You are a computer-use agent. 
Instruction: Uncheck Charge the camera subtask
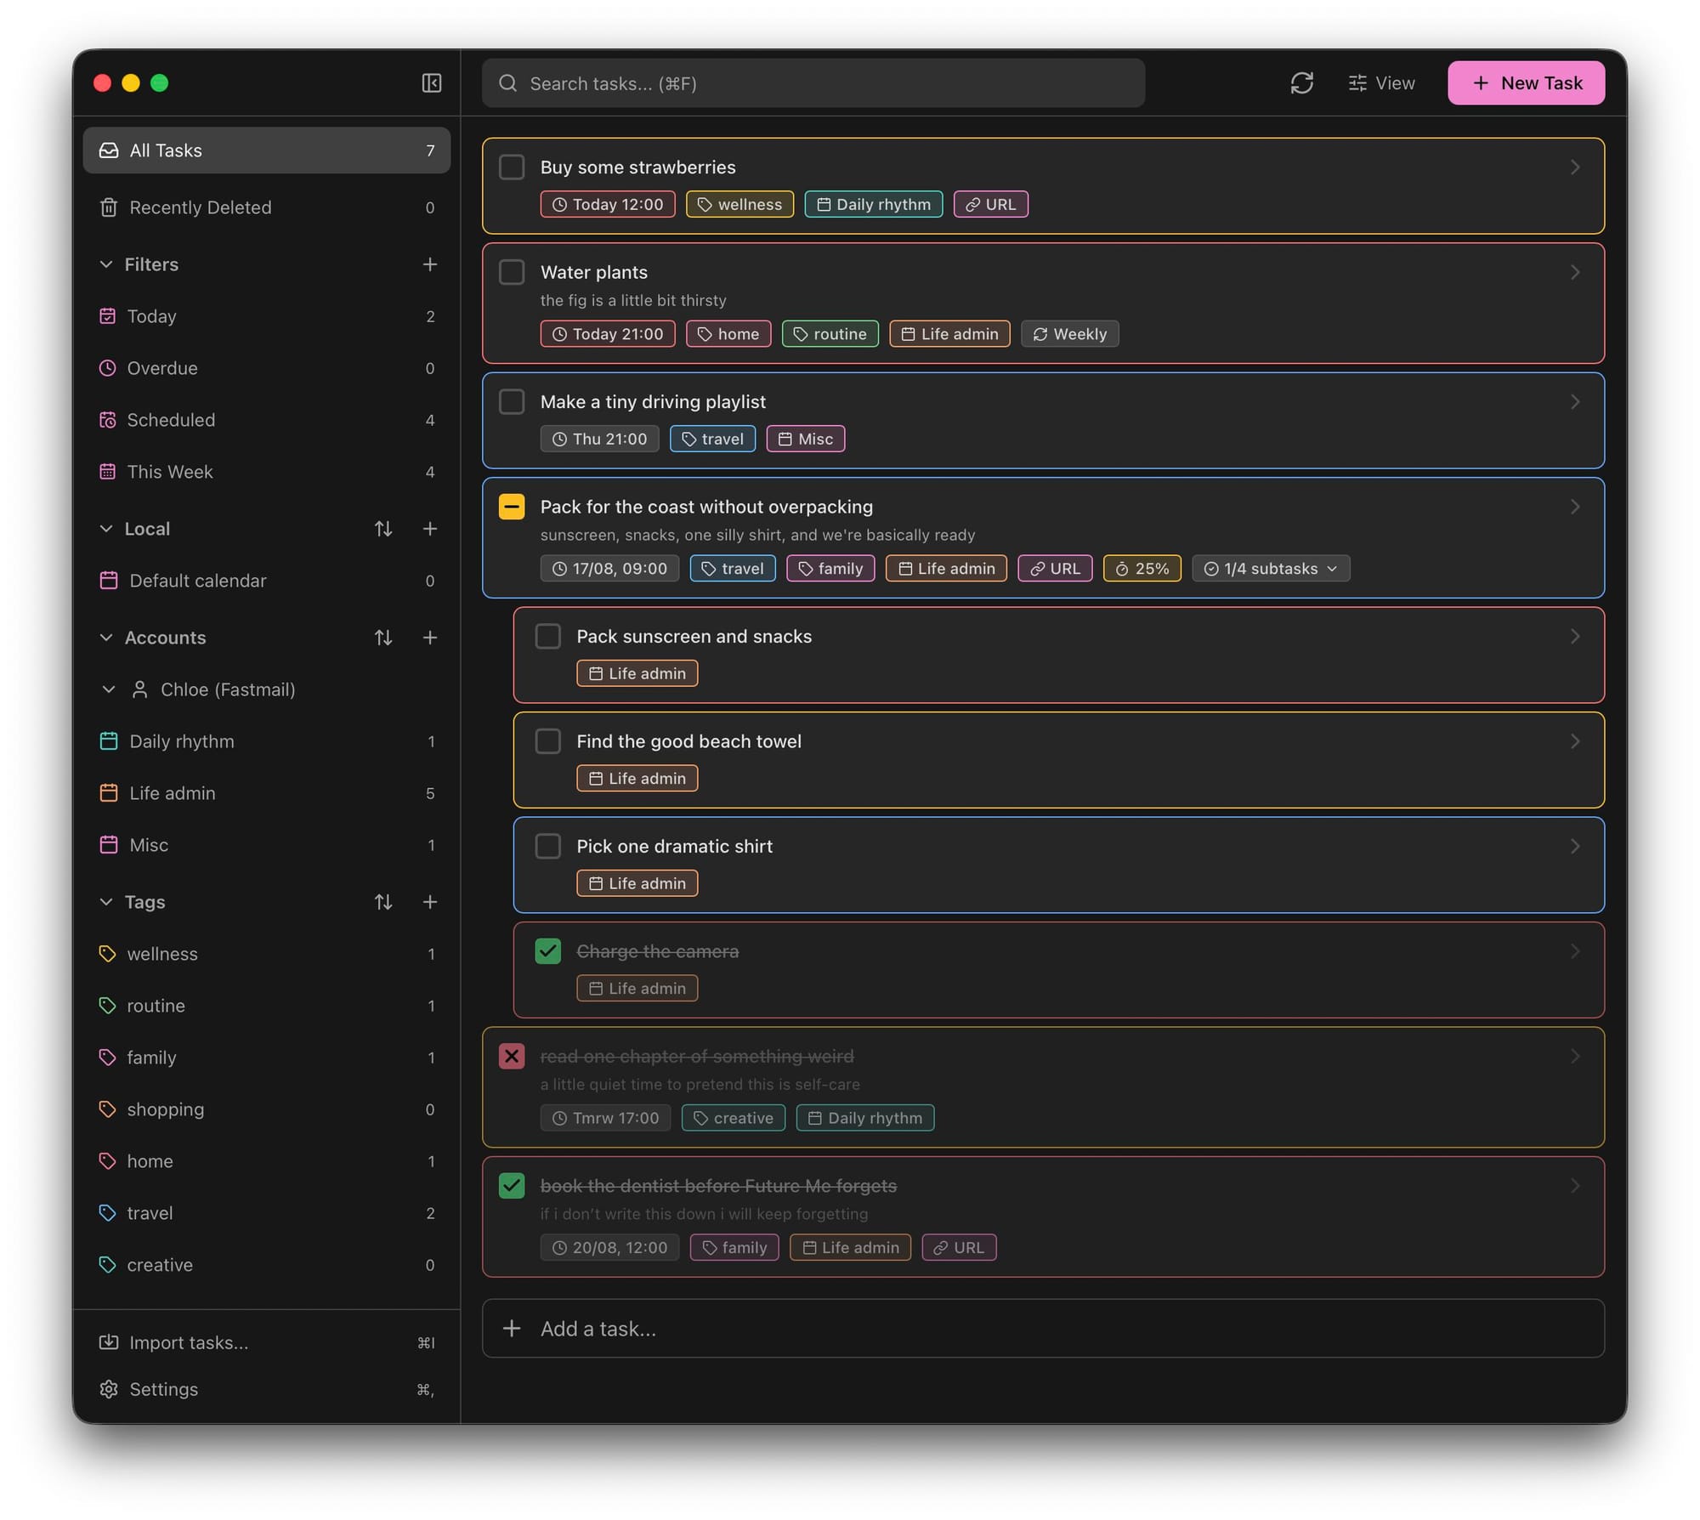pos(548,951)
